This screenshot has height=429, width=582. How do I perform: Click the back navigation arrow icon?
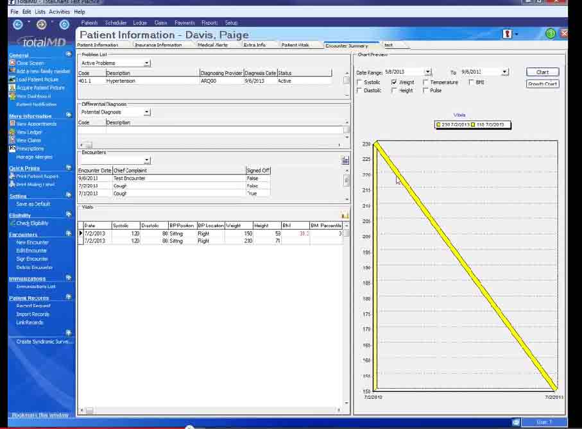click(x=17, y=25)
